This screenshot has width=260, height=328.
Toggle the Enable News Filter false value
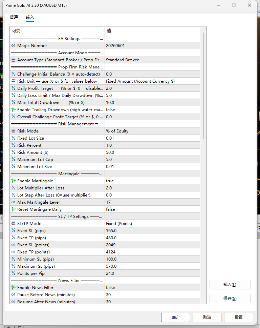(x=152, y=287)
